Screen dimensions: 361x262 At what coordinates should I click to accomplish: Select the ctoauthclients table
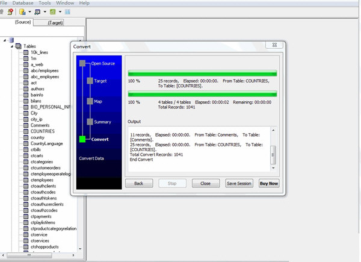(x=43, y=186)
